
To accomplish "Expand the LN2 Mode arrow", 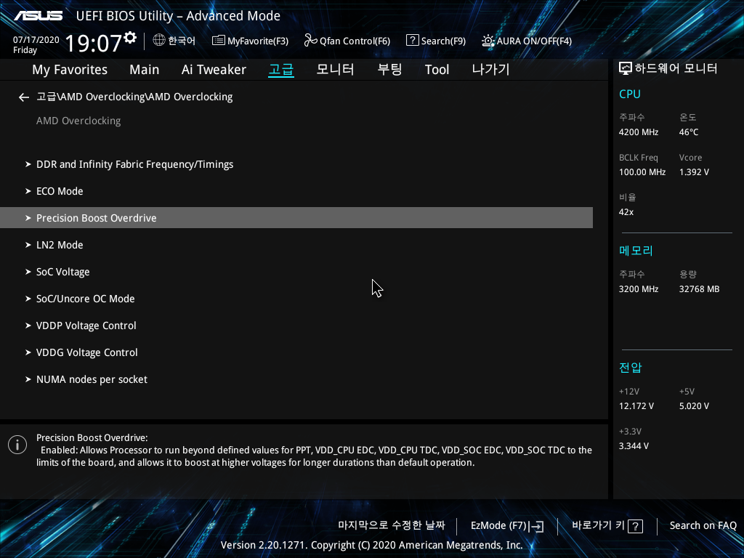I will [28, 245].
